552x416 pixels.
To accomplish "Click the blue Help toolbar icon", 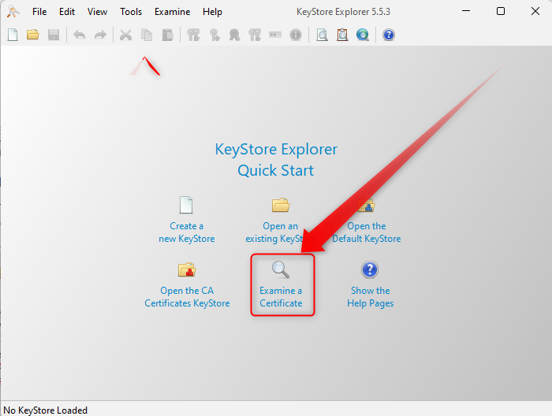I will 388,35.
